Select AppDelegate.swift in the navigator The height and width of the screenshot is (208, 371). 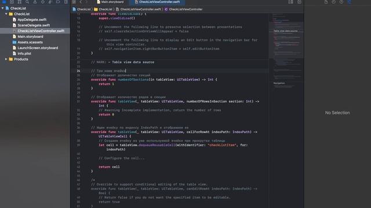(35, 20)
